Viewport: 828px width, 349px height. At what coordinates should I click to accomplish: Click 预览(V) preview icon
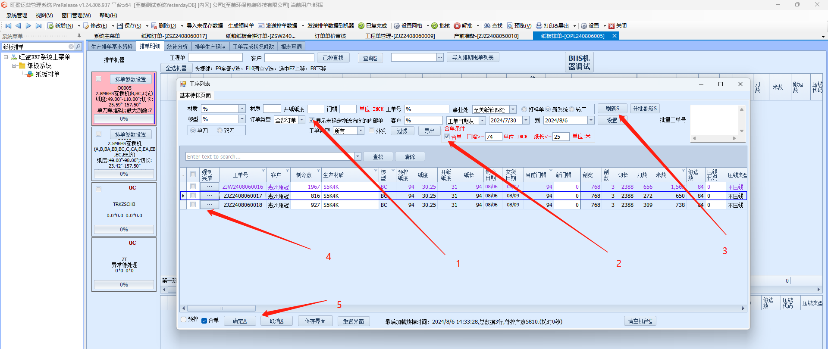pos(510,26)
